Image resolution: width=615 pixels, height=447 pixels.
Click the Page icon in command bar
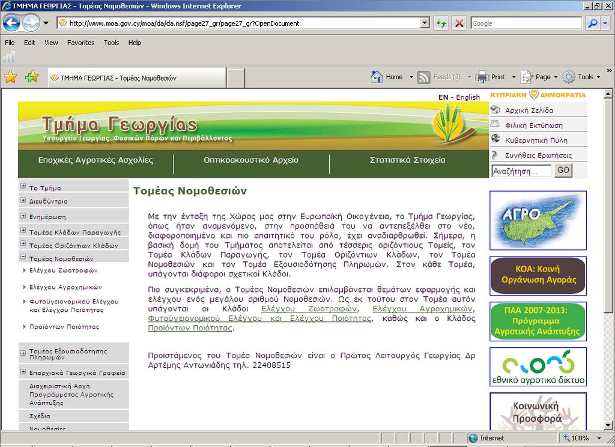527,77
